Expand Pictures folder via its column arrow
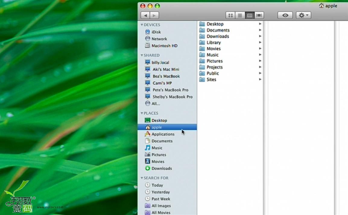348x215 pixels. (x=260, y=61)
